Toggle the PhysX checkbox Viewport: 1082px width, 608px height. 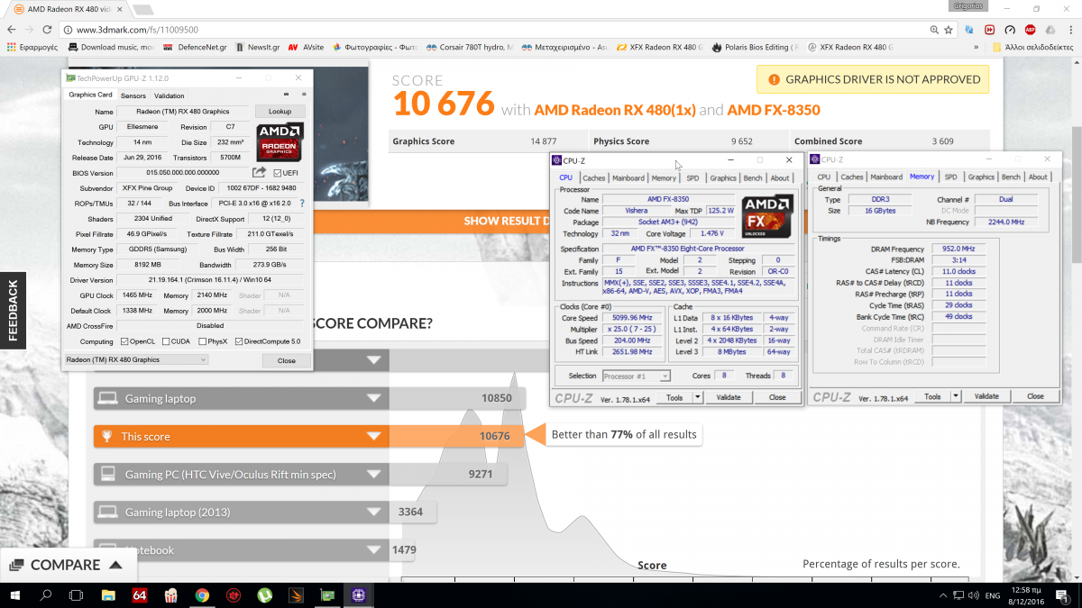(x=201, y=341)
